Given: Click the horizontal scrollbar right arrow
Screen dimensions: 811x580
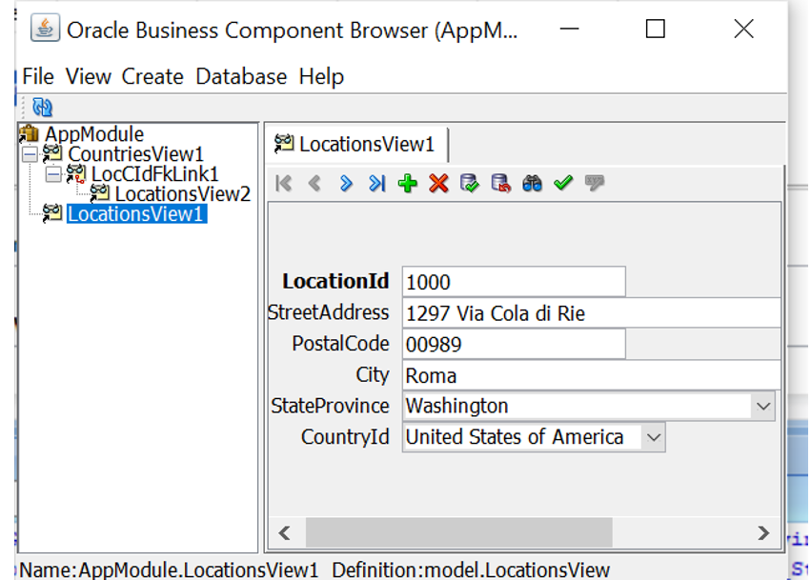Looking at the screenshot, I should pyautogui.click(x=763, y=533).
